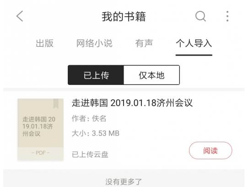Tap the PDF format label on the cover
This screenshot has width=249, height=187.
pyautogui.click(x=40, y=153)
